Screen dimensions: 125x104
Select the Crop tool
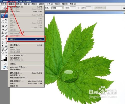(3, 26)
